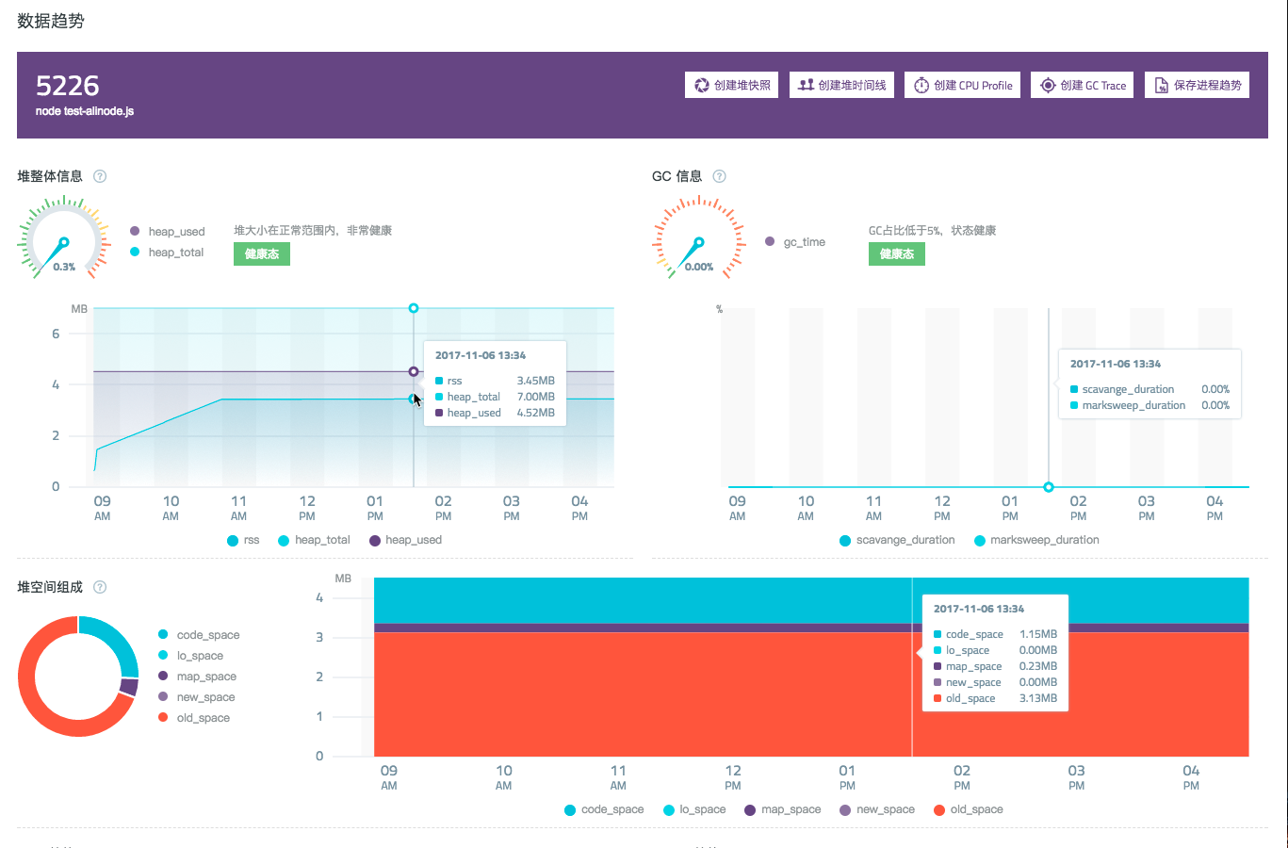Open the help icon beside GC 信息
Screen dimensions: 1288x848
pyautogui.click(x=719, y=175)
